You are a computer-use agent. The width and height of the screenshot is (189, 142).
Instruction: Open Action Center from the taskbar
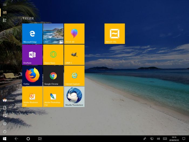tap(184, 138)
